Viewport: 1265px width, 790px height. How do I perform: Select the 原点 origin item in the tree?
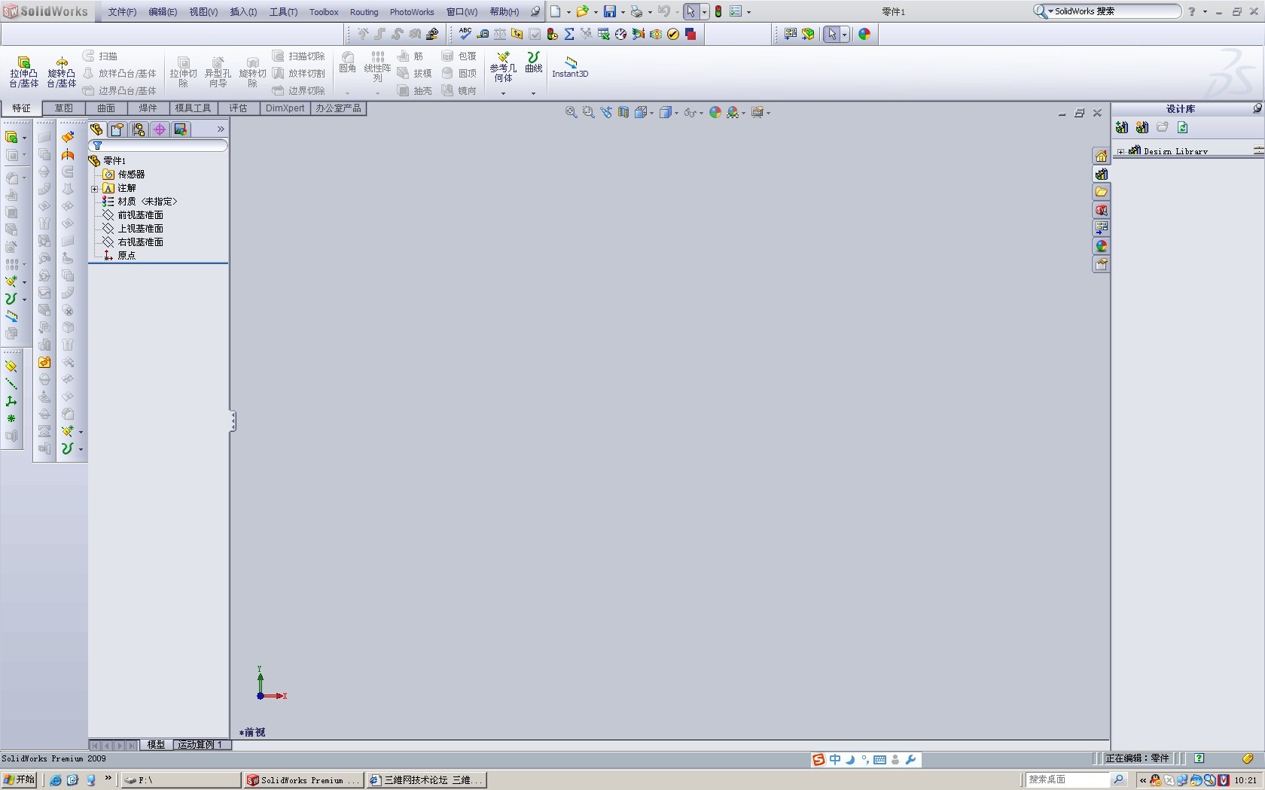point(126,256)
